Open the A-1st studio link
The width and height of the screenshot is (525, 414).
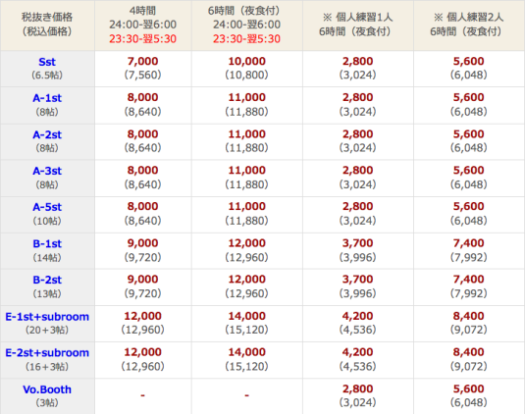[x=47, y=98]
